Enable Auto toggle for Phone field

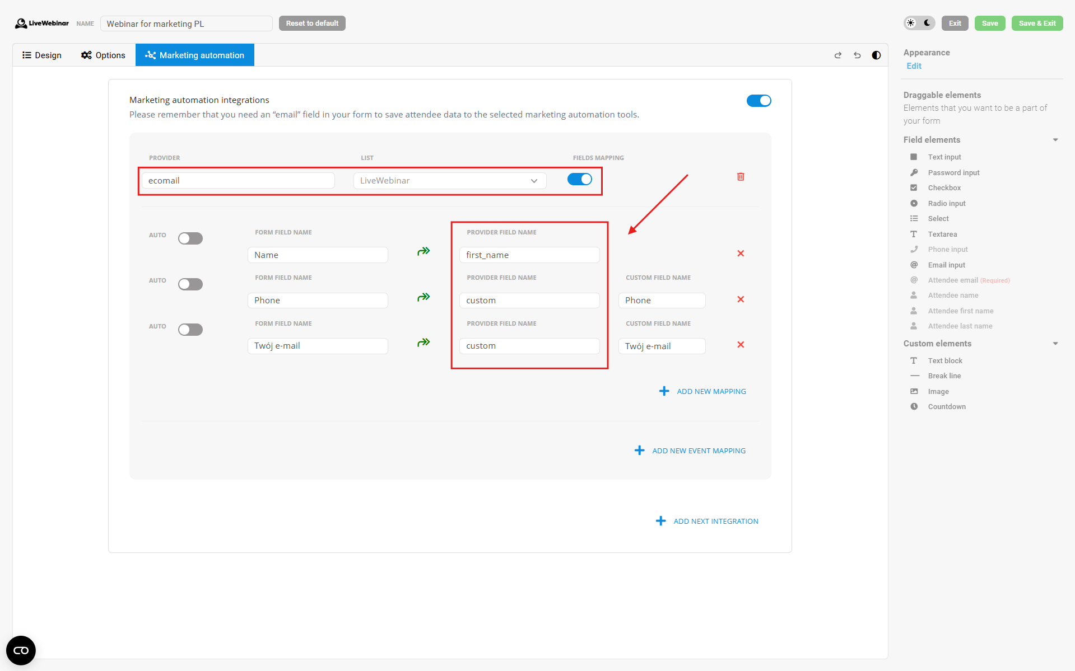pos(190,284)
